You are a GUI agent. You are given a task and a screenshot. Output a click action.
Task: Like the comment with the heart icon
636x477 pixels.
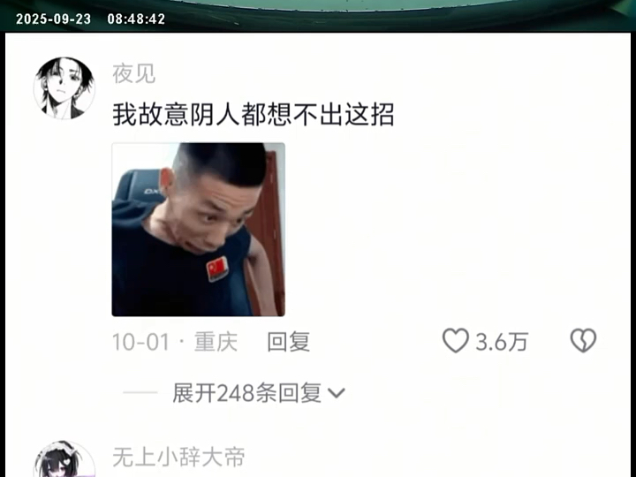click(x=455, y=341)
